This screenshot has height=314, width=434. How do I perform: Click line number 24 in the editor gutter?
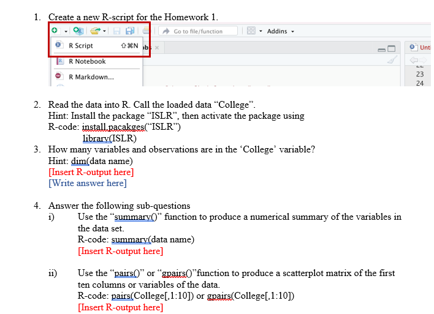pos(420,83)
